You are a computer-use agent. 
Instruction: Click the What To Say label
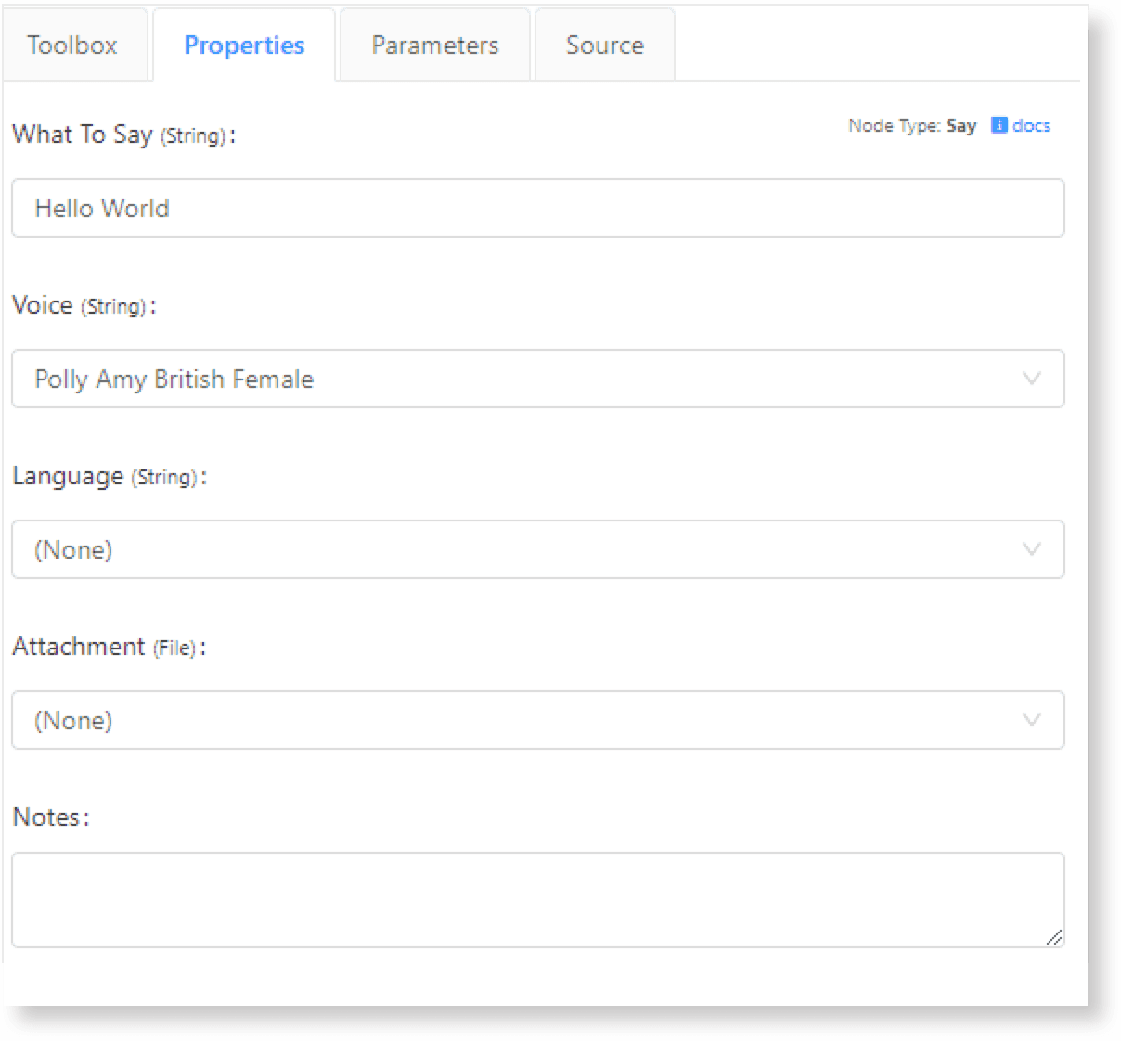click(x=123, y=135)
